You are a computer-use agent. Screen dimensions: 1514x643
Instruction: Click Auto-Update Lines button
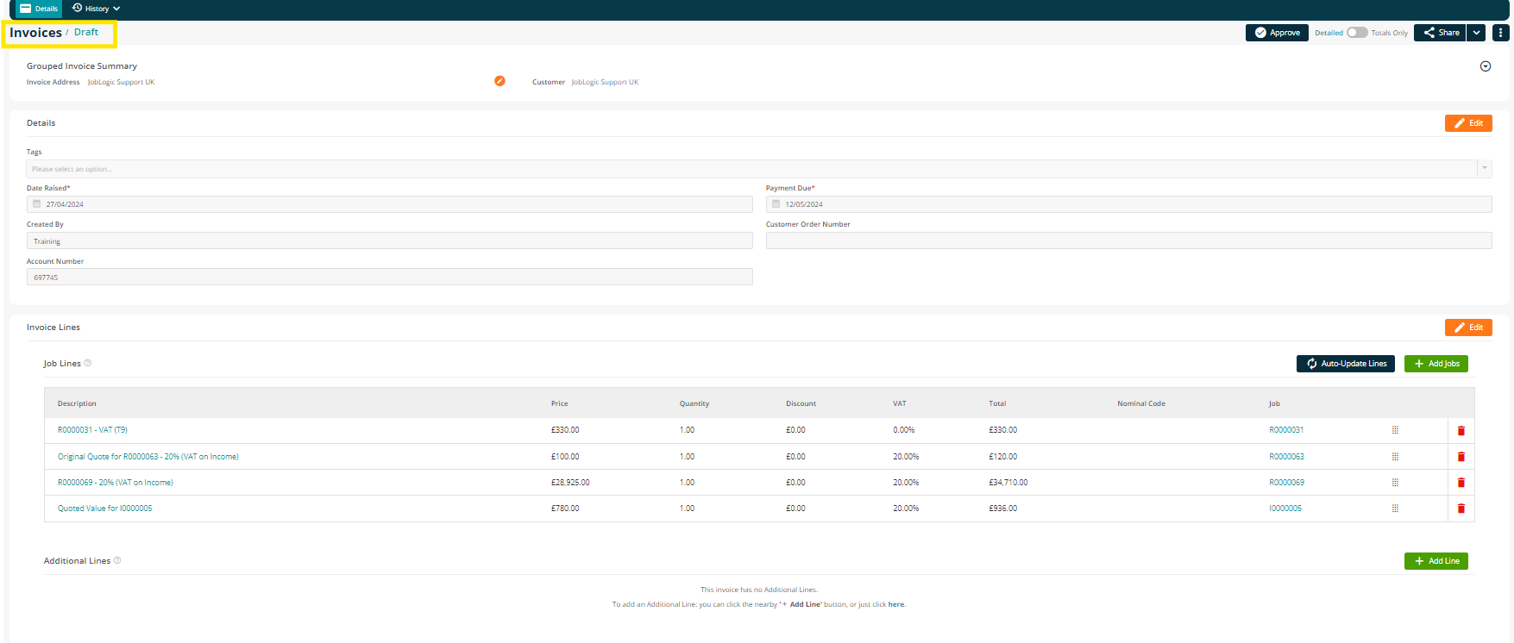[1346, 364]
